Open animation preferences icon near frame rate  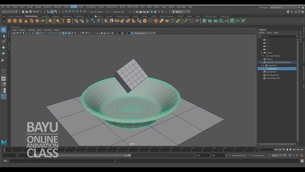[x=302, y=155]
